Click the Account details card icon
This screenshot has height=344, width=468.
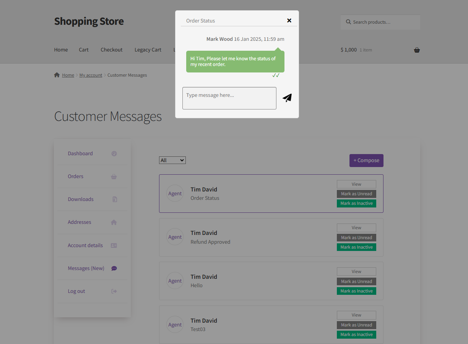tap(114, 246)
